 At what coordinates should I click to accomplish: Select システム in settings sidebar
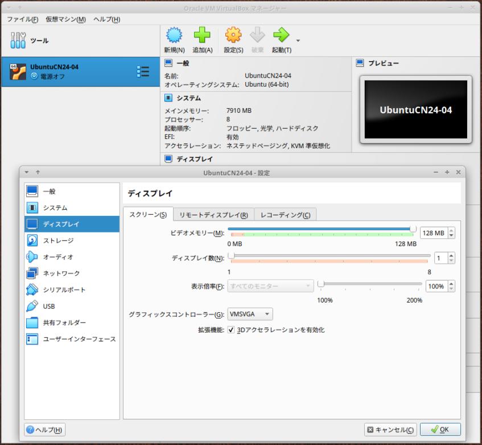pyautogui.click(x=72, y=208)
